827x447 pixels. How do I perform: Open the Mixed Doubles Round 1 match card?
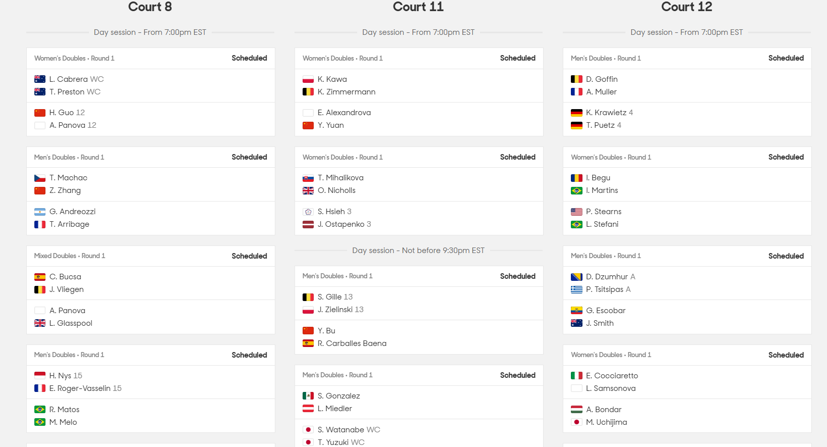coord(151,290)
